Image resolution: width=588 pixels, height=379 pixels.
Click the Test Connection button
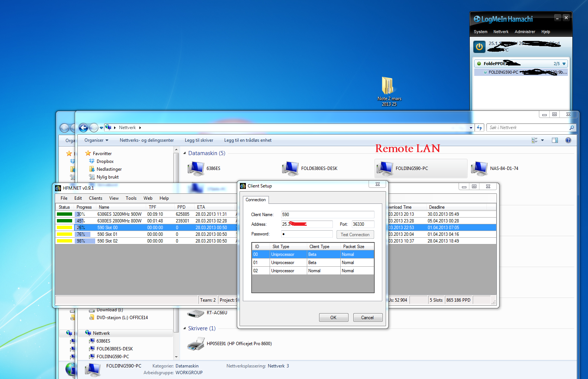355,235
